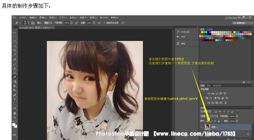The height and width of the screenshot is (140, 254).
Task: Select the Lasso tool
Action: point(15,41)
